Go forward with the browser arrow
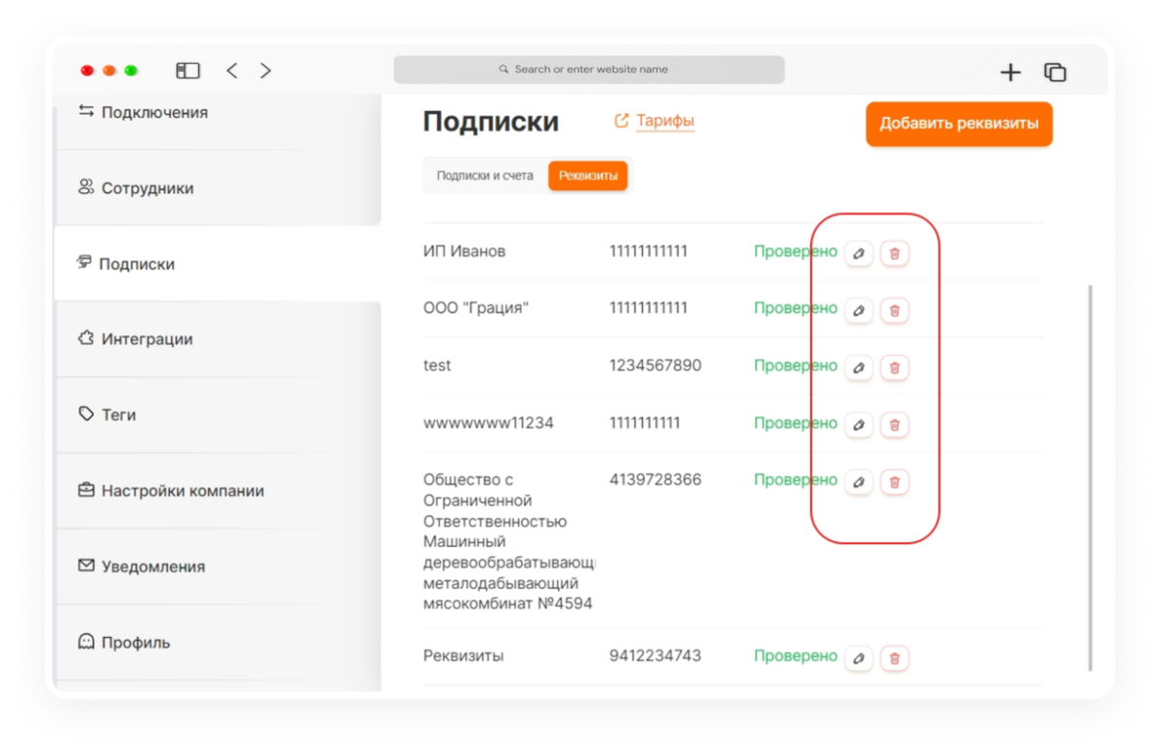1160x752 pixels. pyautogui.click(x=266, y=71)
